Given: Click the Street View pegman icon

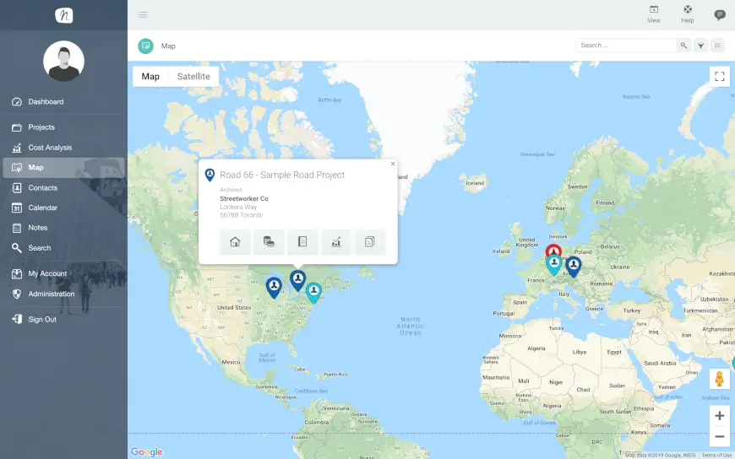Looking at the screenshot, I should (720, 379).
